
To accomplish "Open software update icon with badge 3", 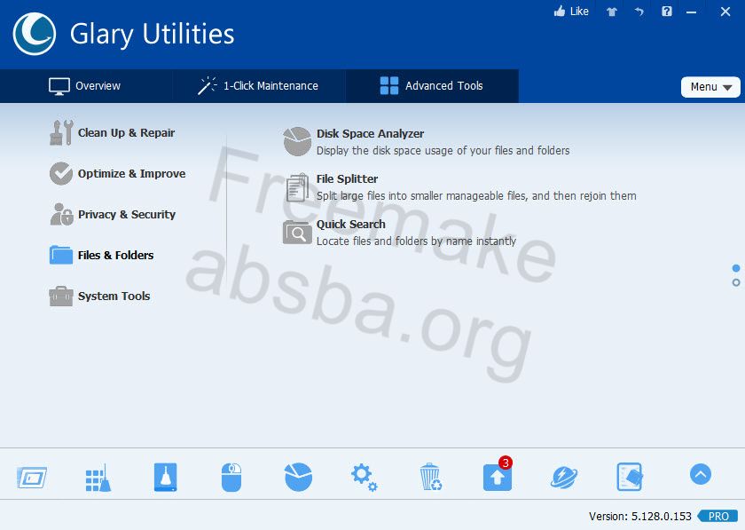I will coord(498,475).
